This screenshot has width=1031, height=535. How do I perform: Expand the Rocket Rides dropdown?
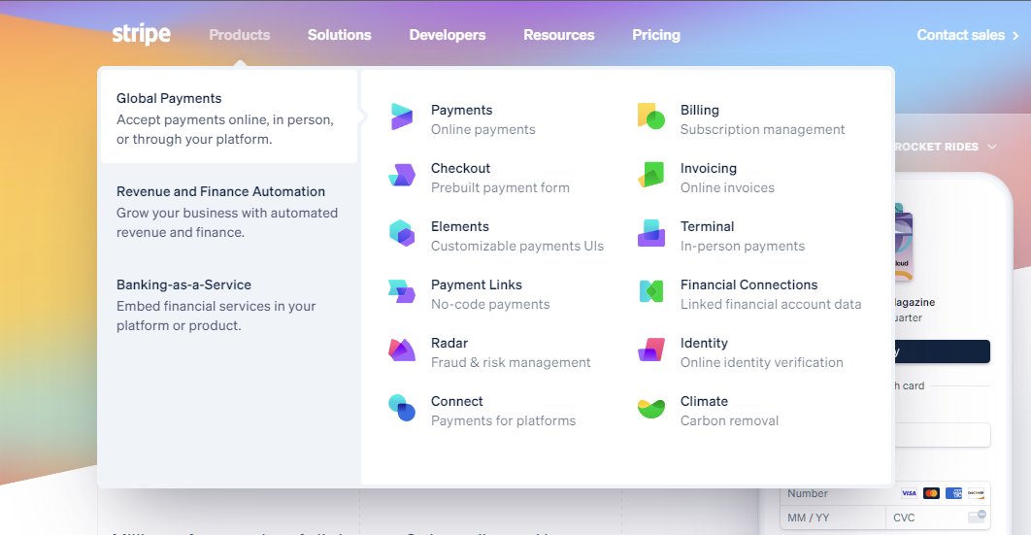coord(945,147)
